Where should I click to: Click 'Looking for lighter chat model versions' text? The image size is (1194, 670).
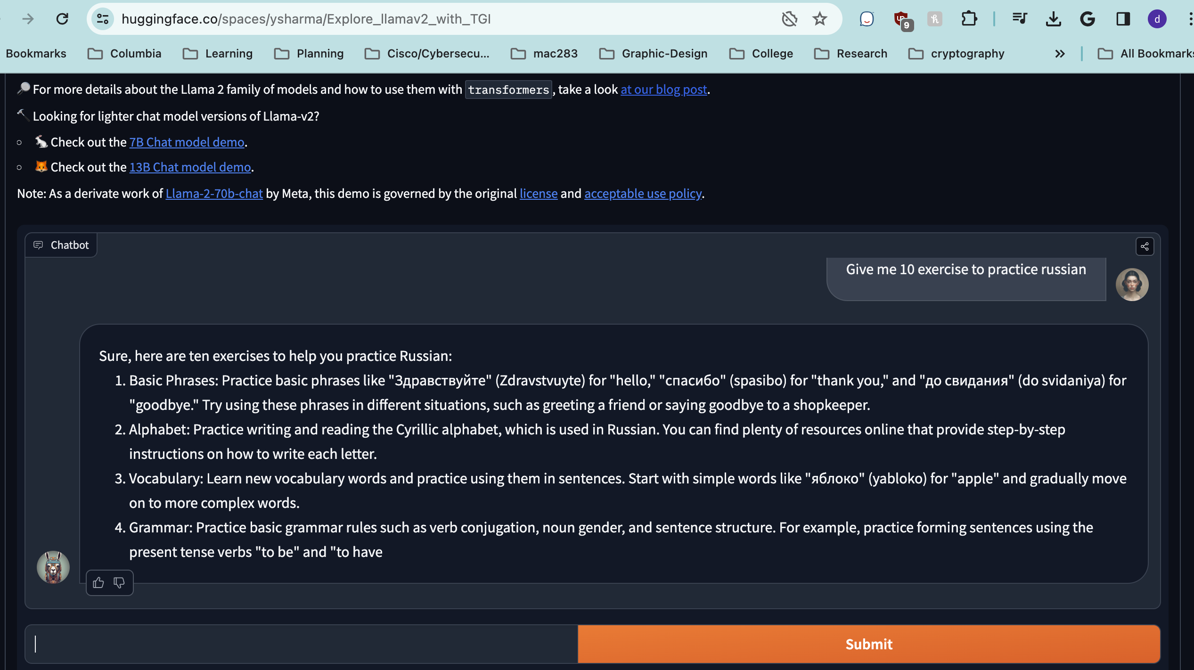point(176,116)
